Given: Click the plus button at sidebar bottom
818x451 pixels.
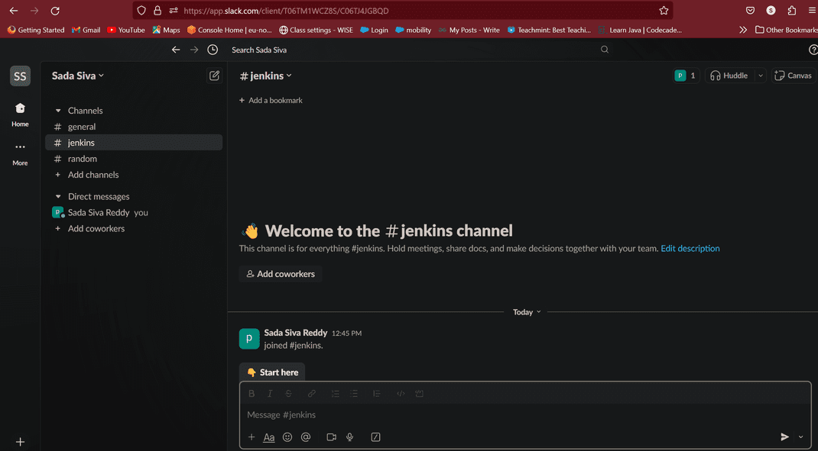Looking at the screenshot, I should coord(20,442).
